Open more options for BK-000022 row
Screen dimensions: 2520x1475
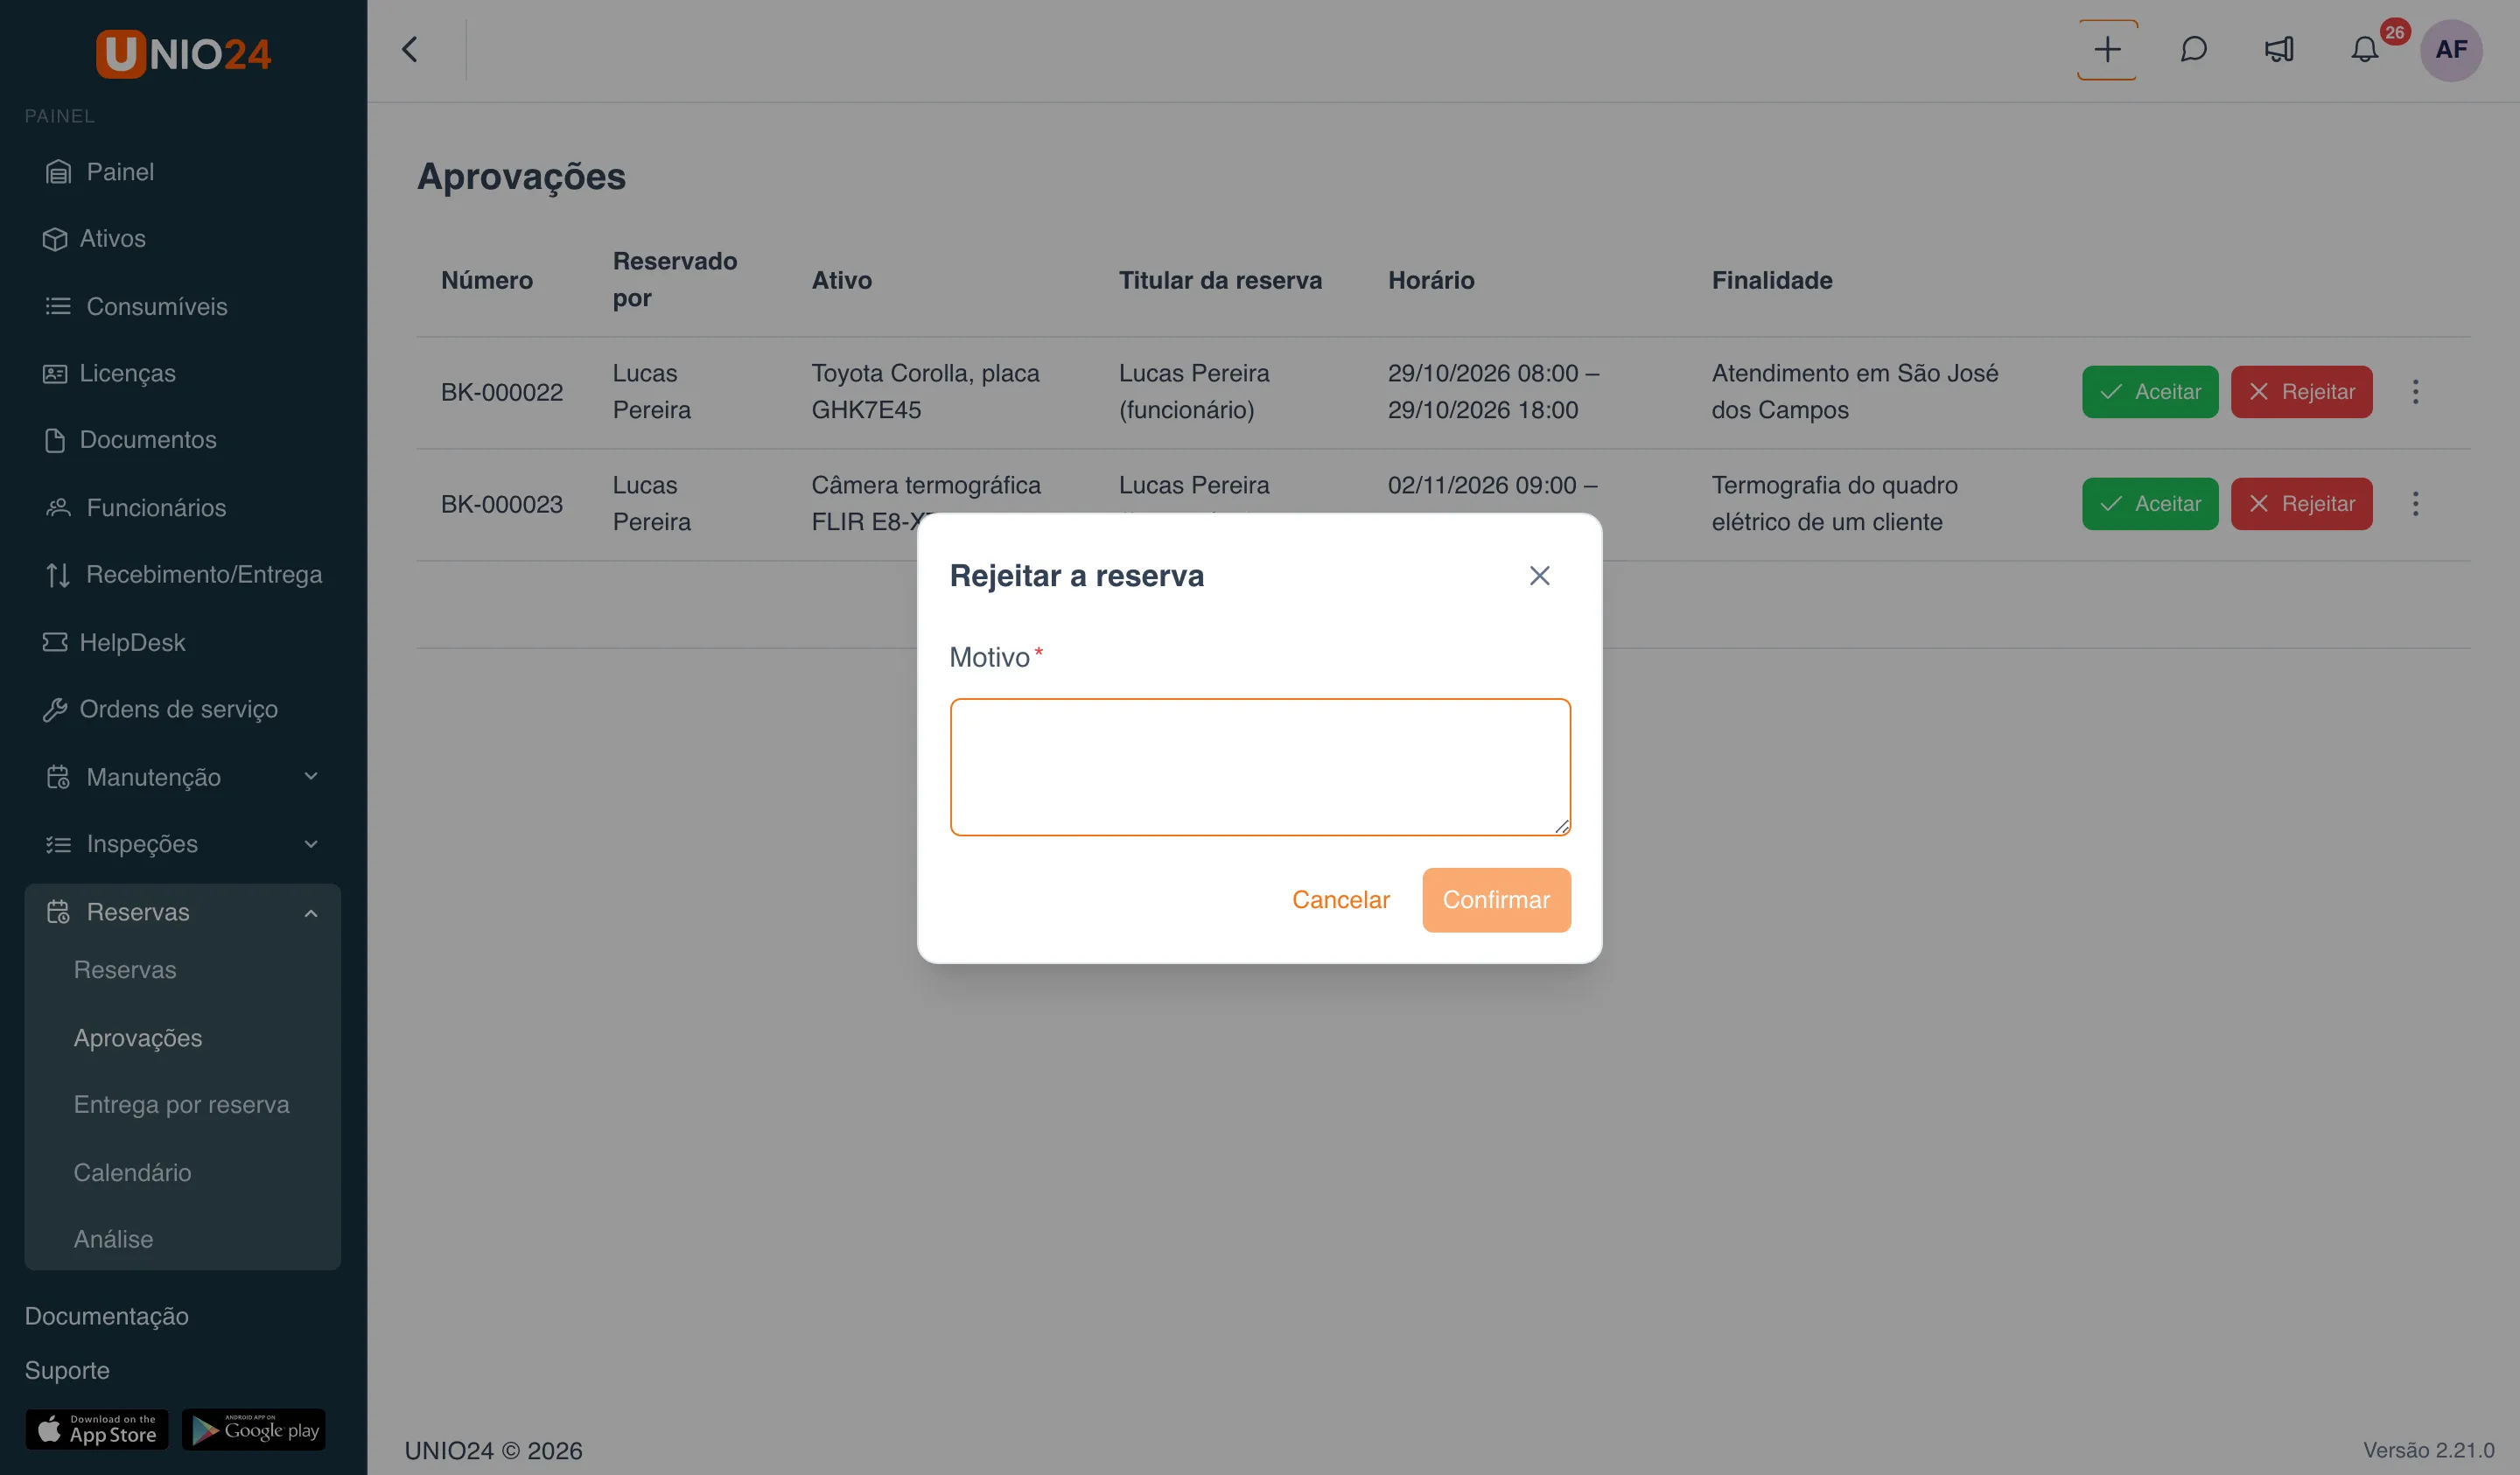[x=2415, y=392]
